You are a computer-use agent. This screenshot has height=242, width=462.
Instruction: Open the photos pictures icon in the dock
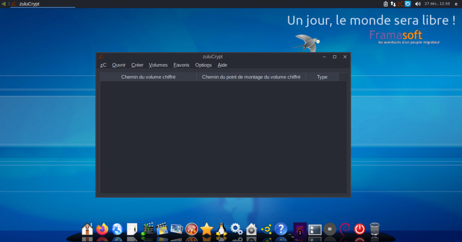177,229
